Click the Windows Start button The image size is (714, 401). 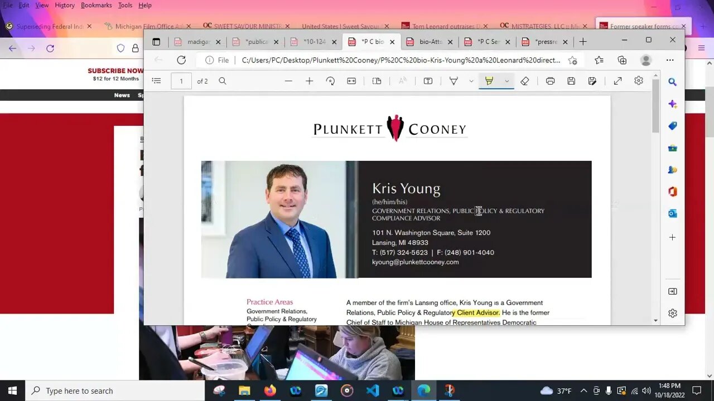click(12, 390)
